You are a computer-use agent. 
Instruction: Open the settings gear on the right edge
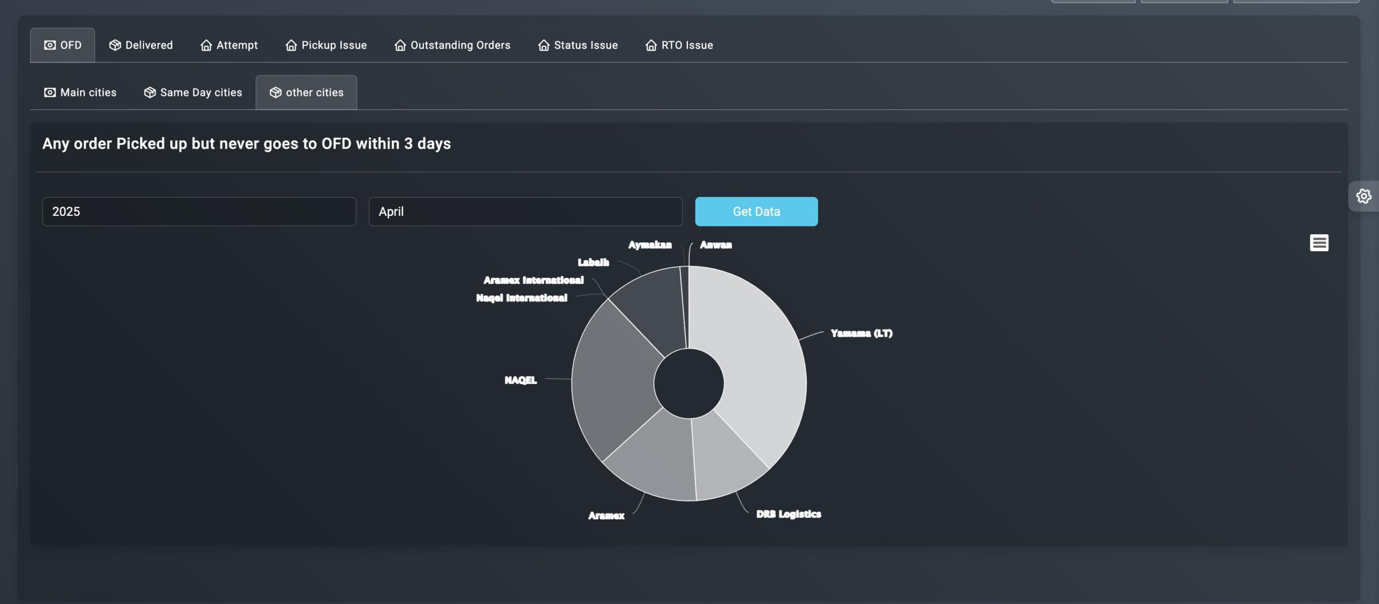[x=1364, y=196]
